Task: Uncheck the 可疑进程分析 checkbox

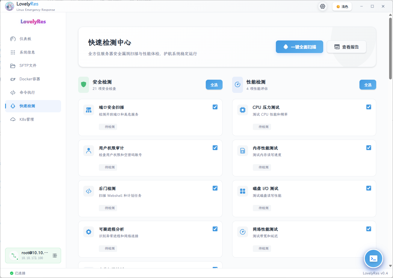Action: [x=215, y=229]
